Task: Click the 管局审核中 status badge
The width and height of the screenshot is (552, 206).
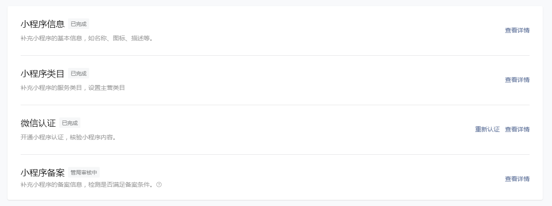Action: 84,173
